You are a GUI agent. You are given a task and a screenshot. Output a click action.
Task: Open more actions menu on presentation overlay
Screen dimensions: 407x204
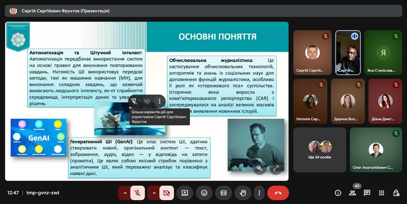point(159,101)
